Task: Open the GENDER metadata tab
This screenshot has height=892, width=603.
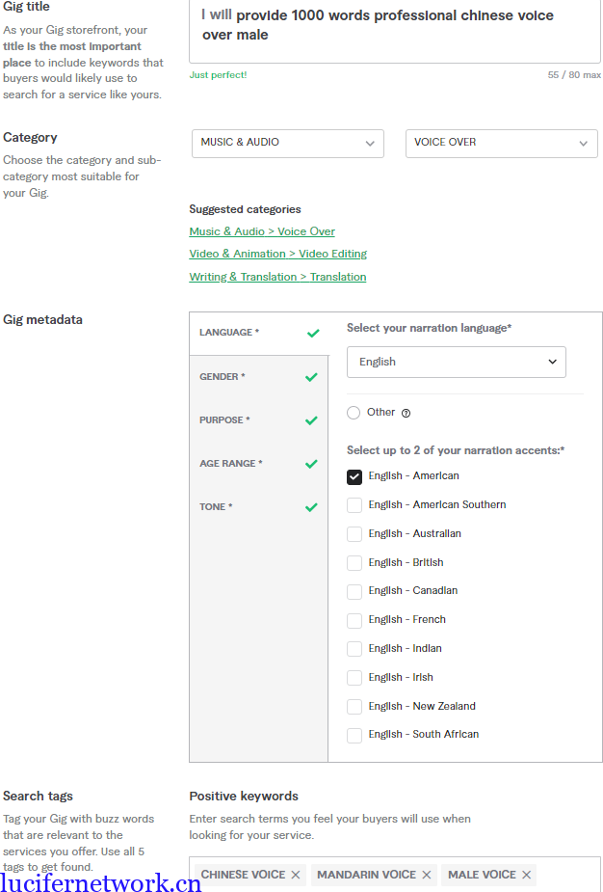Action: [x=223, y=377]
